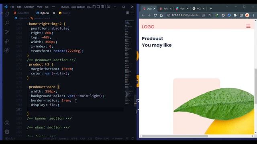Open the tab search chevron in Chrome
This screenshot has height=144, width=257.
[x=227, y=7]
